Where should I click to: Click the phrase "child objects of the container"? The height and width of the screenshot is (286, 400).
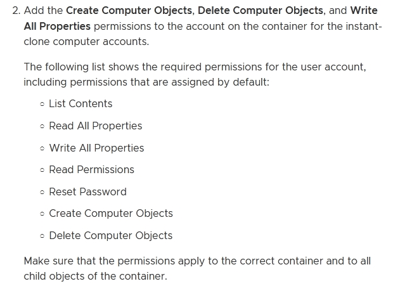pyautogui.click(x=95, y=276)
